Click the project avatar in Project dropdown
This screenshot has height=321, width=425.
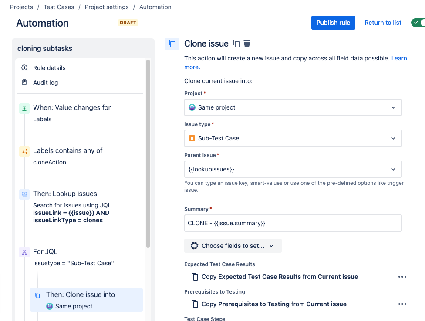[x=192, y=107]
